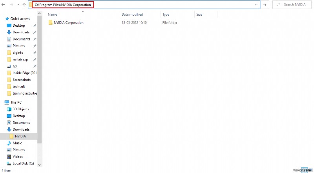Click the go-to arrow beside address bar

tap(265, 5)
